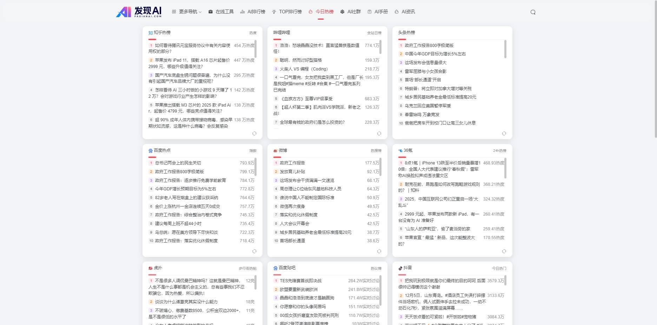Refresh the 微博 card

(x=379, y=251)
